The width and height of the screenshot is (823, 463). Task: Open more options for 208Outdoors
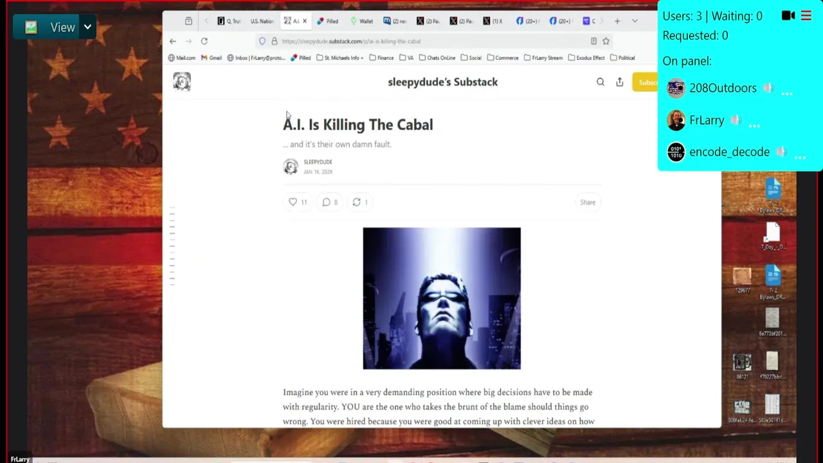(787, 93)
